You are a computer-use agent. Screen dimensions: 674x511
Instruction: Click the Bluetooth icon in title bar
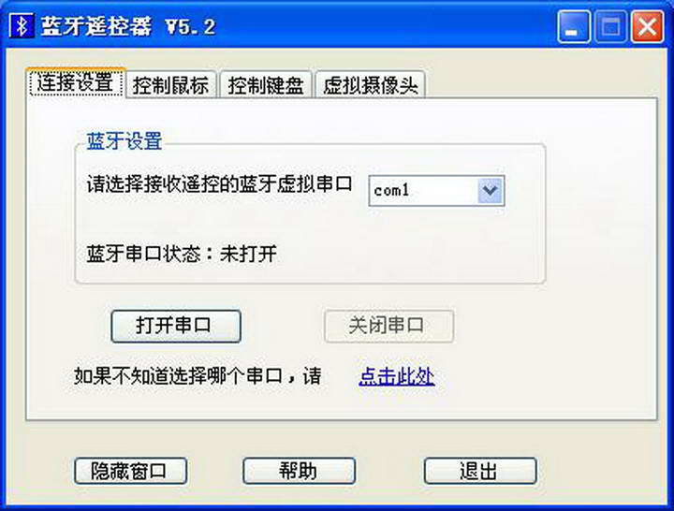(x=21, y=26)
